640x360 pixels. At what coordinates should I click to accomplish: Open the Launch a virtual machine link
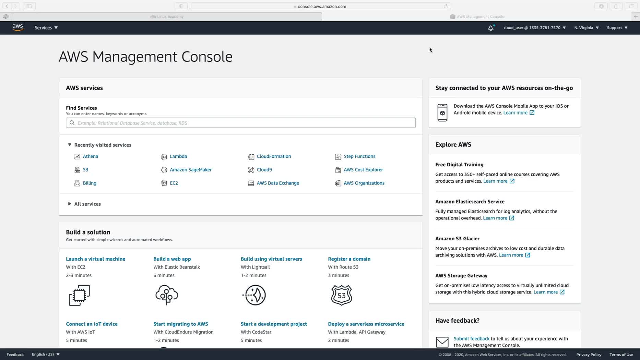[x=96, y=259]
